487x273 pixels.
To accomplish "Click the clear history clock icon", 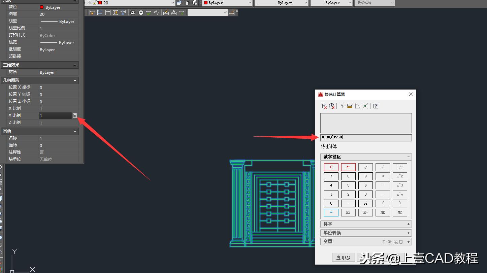I will tap(332, 106).
